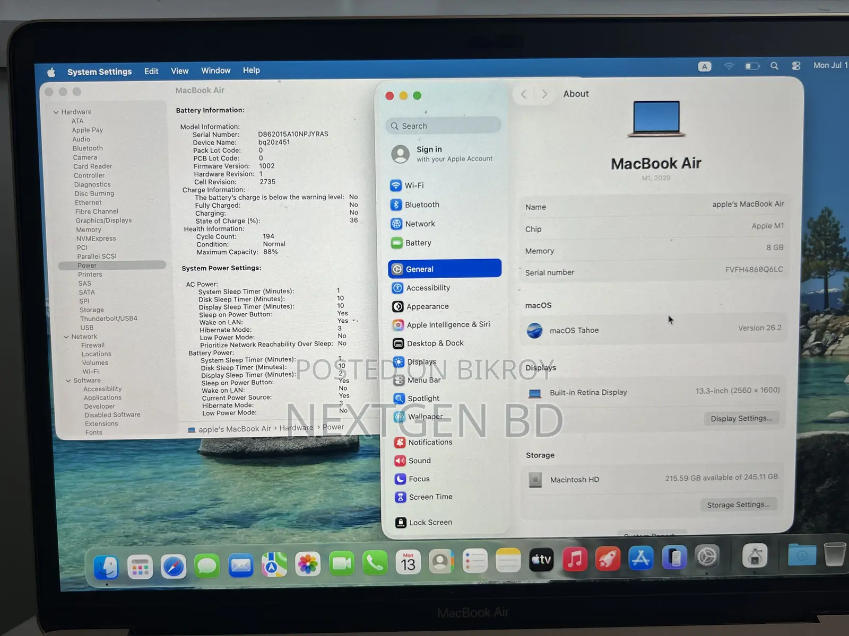This screenshot has width=849, height=636.
Task: Open Control Center in menu bar
Action: [x=796, y=66]
